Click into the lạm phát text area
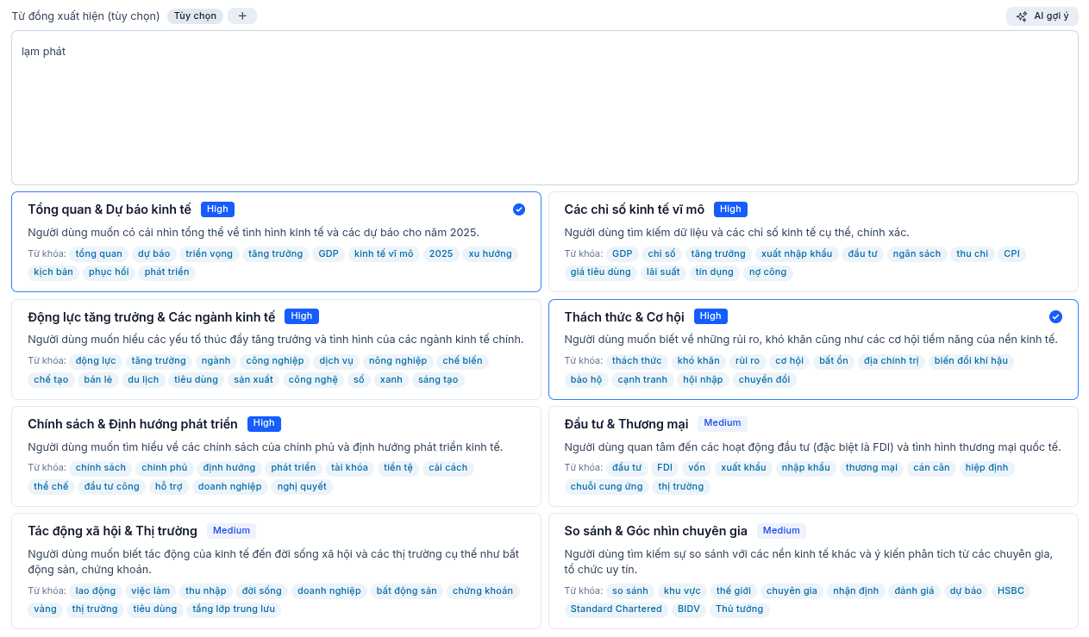 point(543,108)
